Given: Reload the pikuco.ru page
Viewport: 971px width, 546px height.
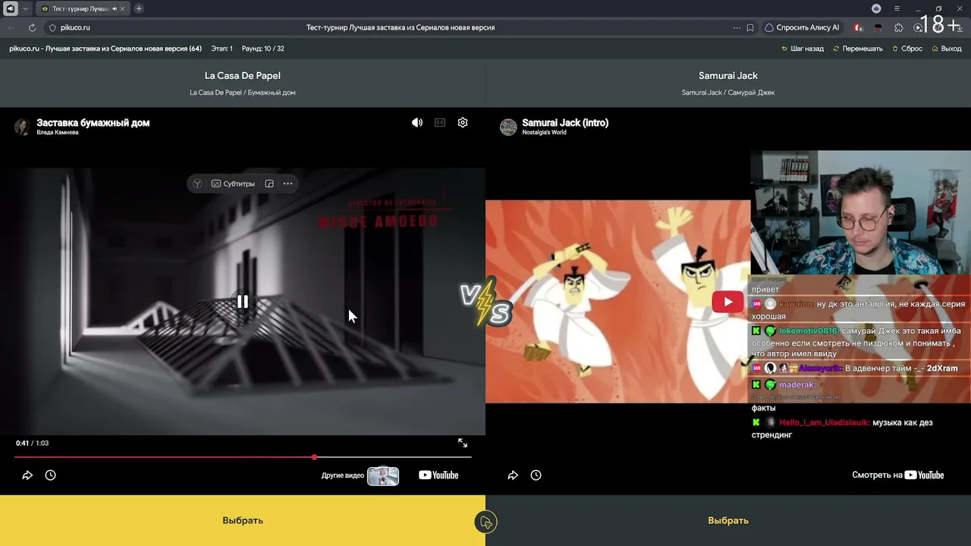Looking at the screenshot, I should click(32, 27).
